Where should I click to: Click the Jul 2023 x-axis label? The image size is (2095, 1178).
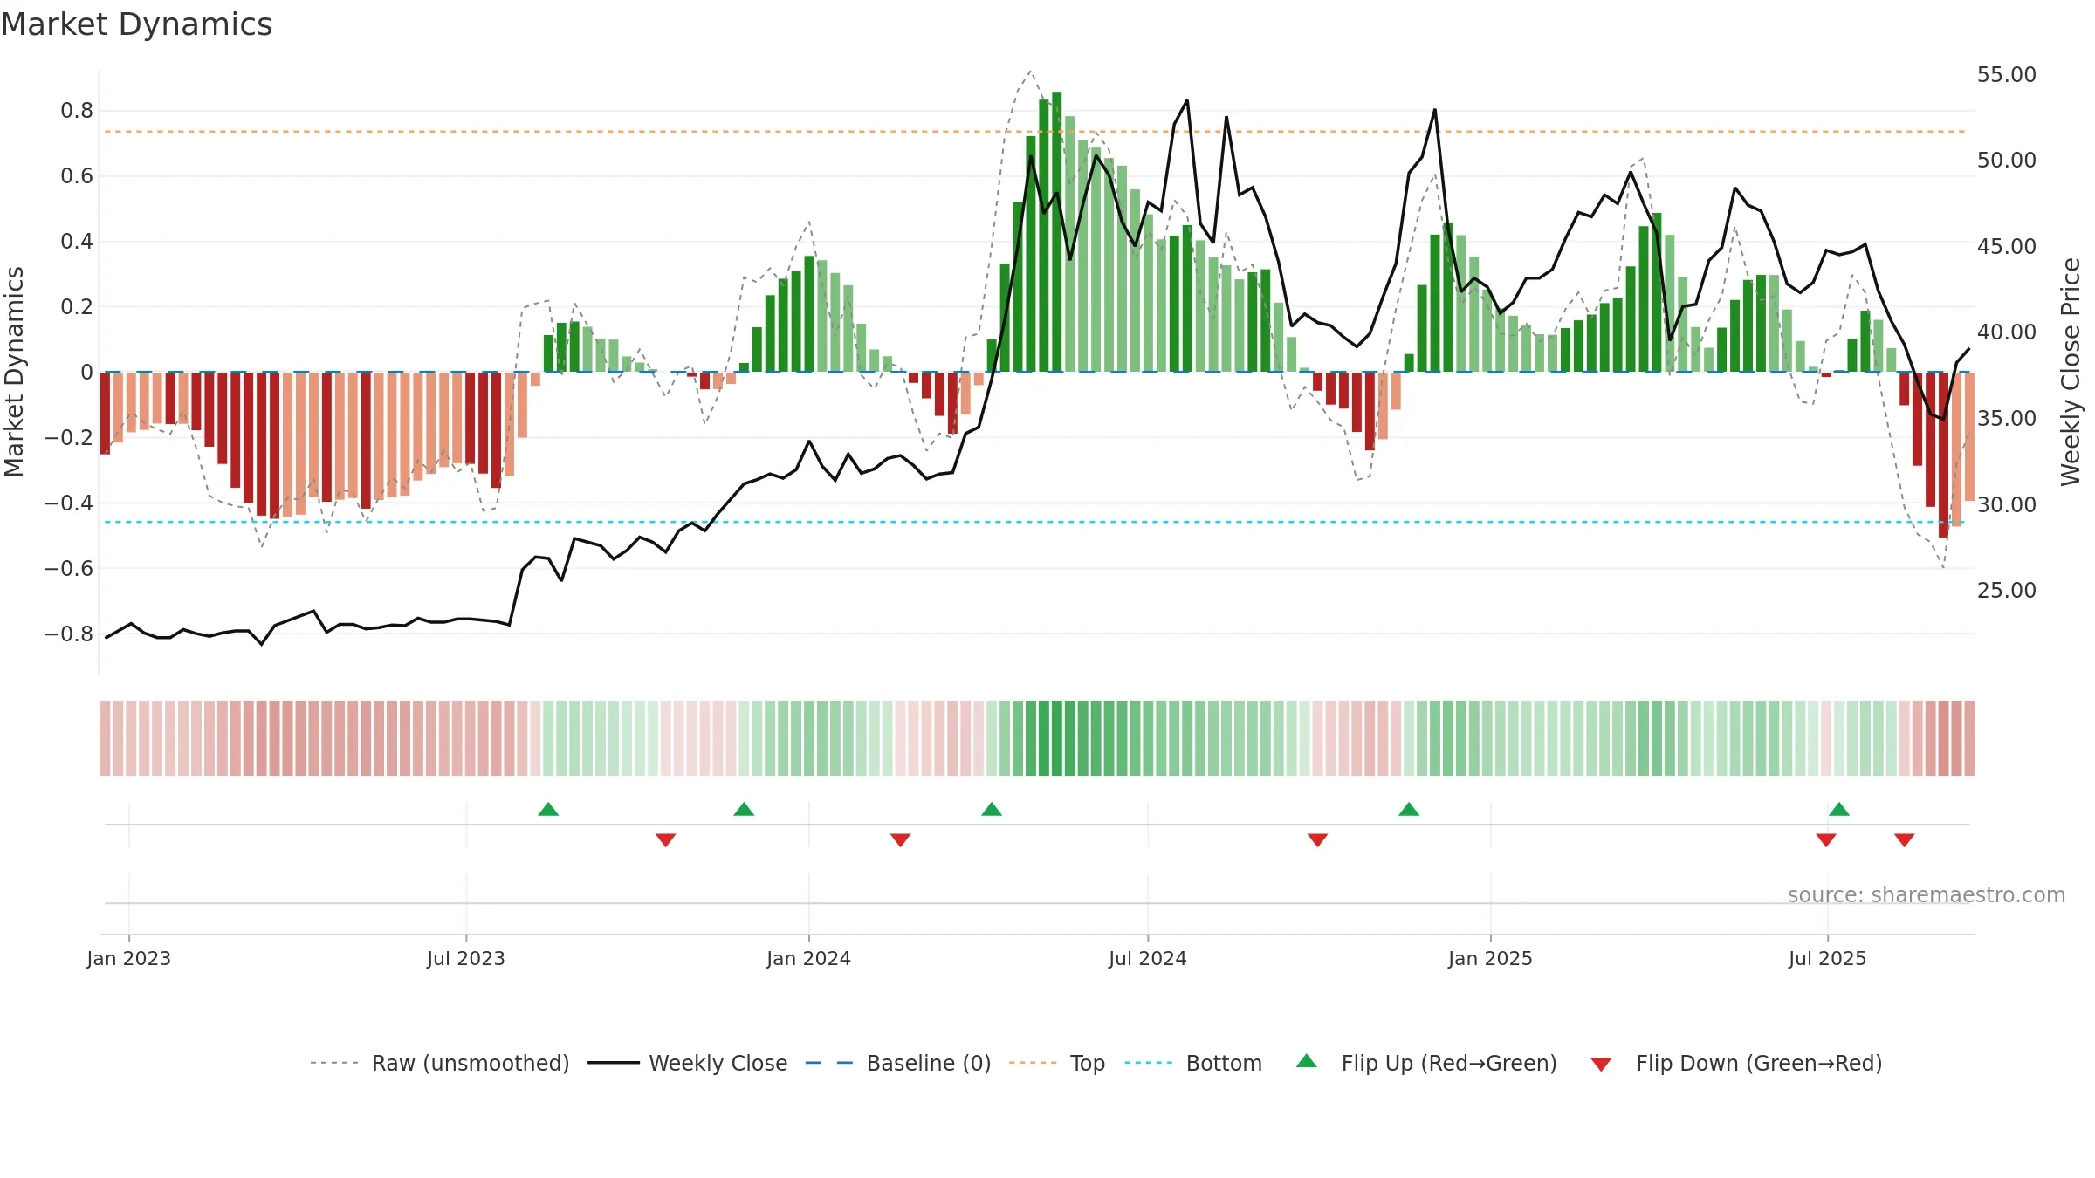466,958
